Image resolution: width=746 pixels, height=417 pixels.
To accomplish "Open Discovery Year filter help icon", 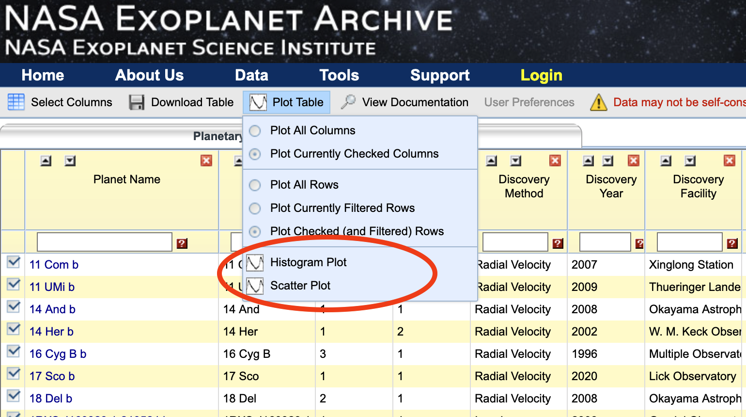I will 639,243.
